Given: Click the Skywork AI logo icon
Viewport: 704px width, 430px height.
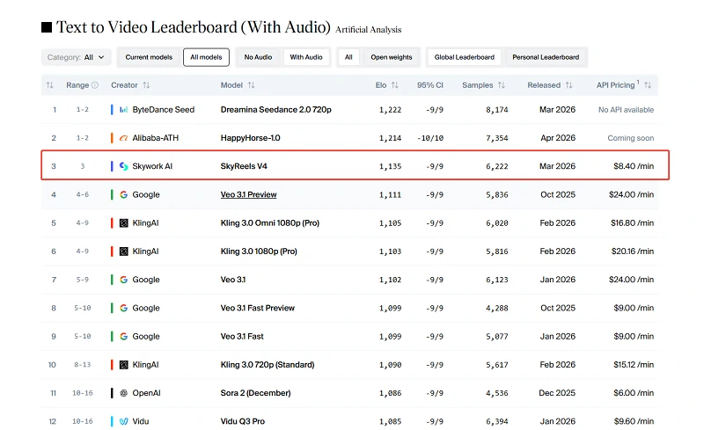Looking at the screenshot, I should [x=123, y=166].
